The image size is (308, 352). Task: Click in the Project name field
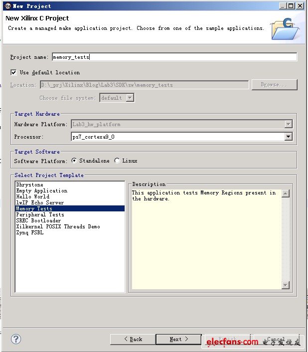coord(174,57)
